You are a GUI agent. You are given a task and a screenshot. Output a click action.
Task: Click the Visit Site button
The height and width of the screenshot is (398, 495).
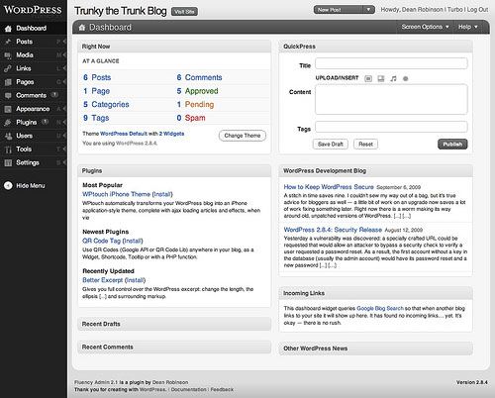(x=184, y=12)
